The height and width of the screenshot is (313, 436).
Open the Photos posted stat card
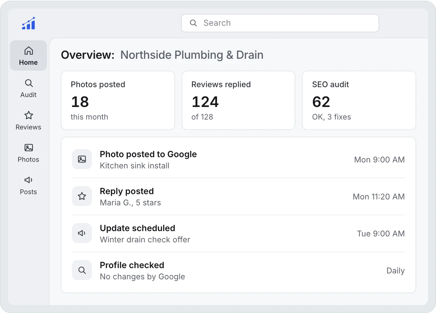coord(118,100)
